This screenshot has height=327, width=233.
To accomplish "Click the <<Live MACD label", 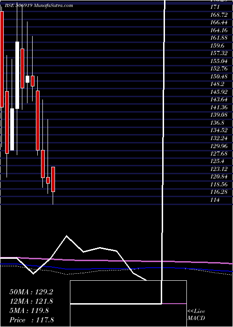I will click(x=196, y=314).
